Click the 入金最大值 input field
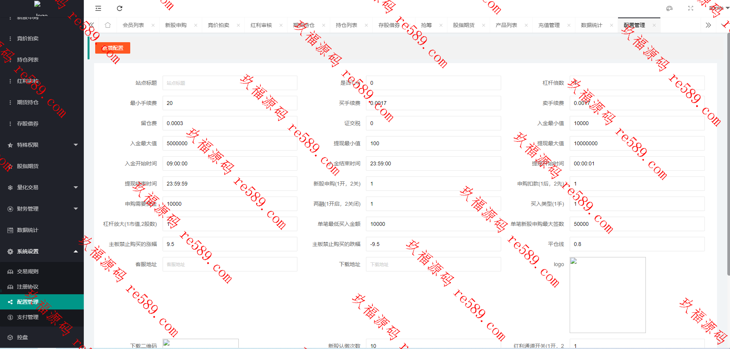The width and height of the screenshot is (730, 349). point(230,143)
